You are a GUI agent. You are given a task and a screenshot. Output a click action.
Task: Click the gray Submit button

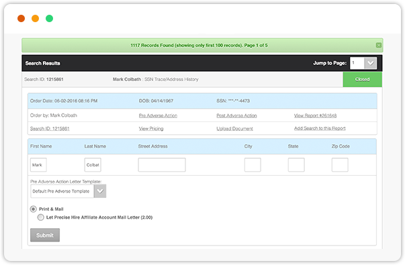45,235
